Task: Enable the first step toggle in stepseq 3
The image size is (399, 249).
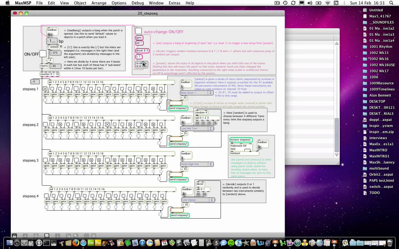Action: (x=45, y=160)
